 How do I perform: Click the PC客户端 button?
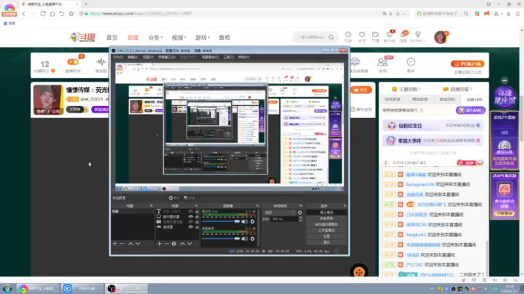pyautogui.click(x=467, y=63)
